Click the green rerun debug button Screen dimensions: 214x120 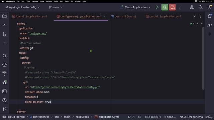(165, 7)
